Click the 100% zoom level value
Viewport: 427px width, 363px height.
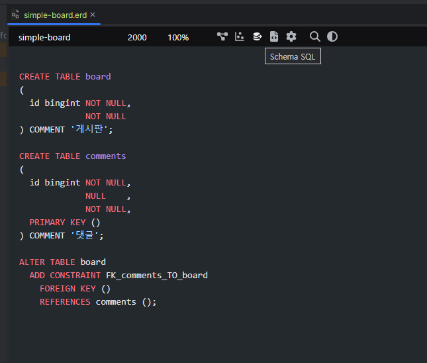pos(178,37)
